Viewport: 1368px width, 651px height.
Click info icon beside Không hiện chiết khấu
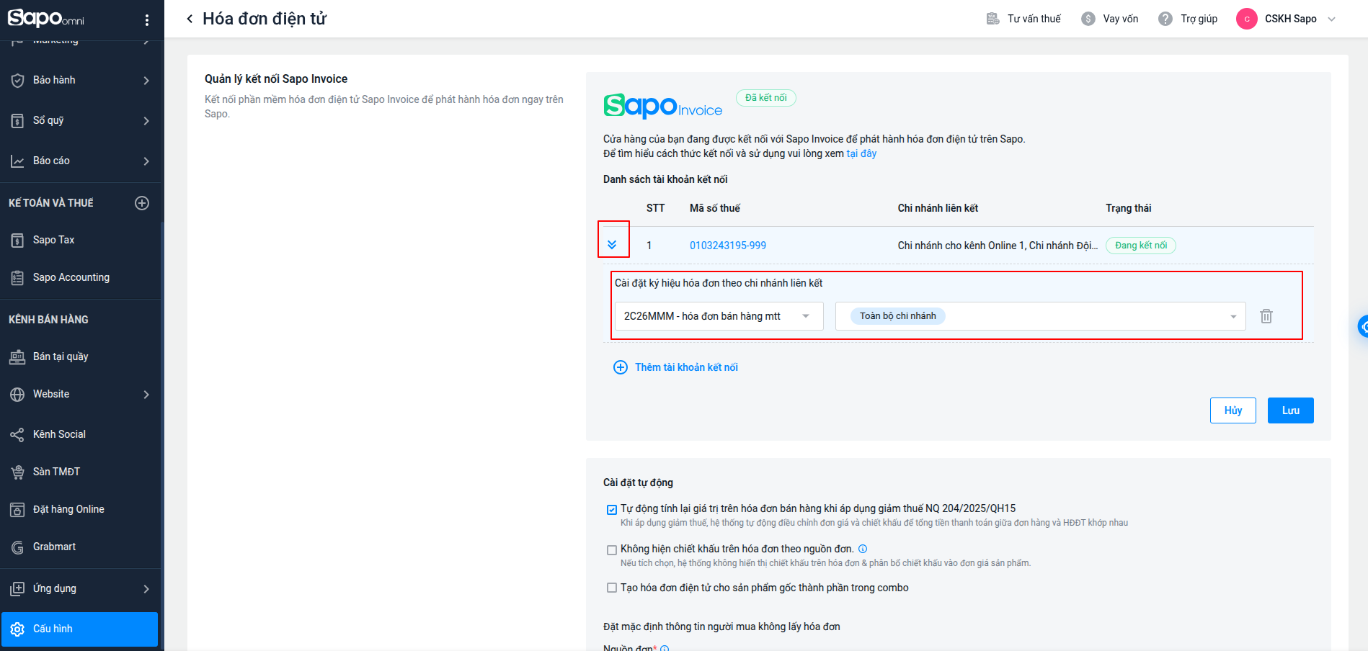coord(863,549)
